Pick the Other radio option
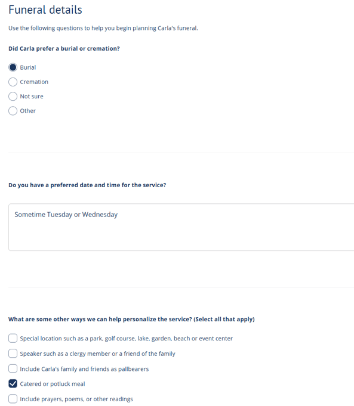 [x=13, y=111]
